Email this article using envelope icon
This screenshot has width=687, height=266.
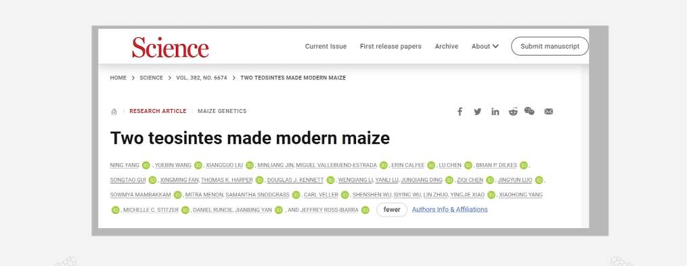click(548, 112)
